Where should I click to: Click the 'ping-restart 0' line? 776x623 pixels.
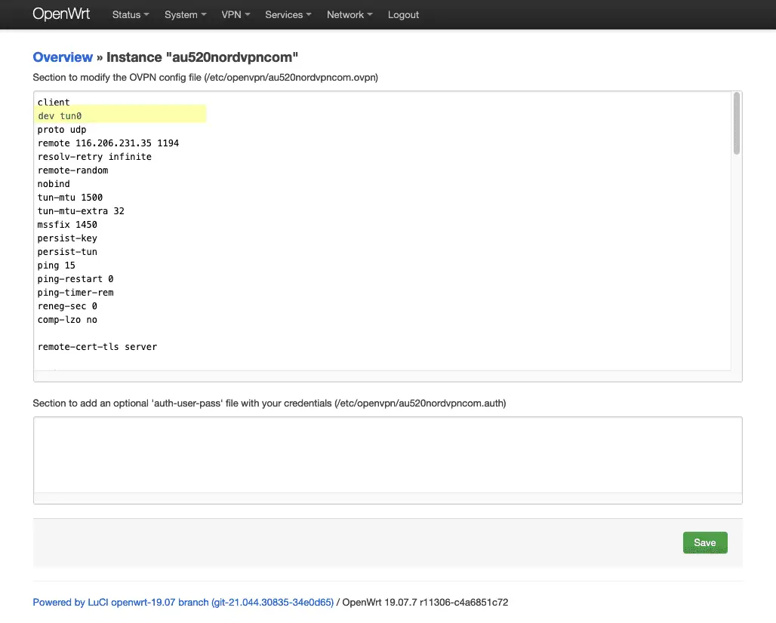point(75,279)
